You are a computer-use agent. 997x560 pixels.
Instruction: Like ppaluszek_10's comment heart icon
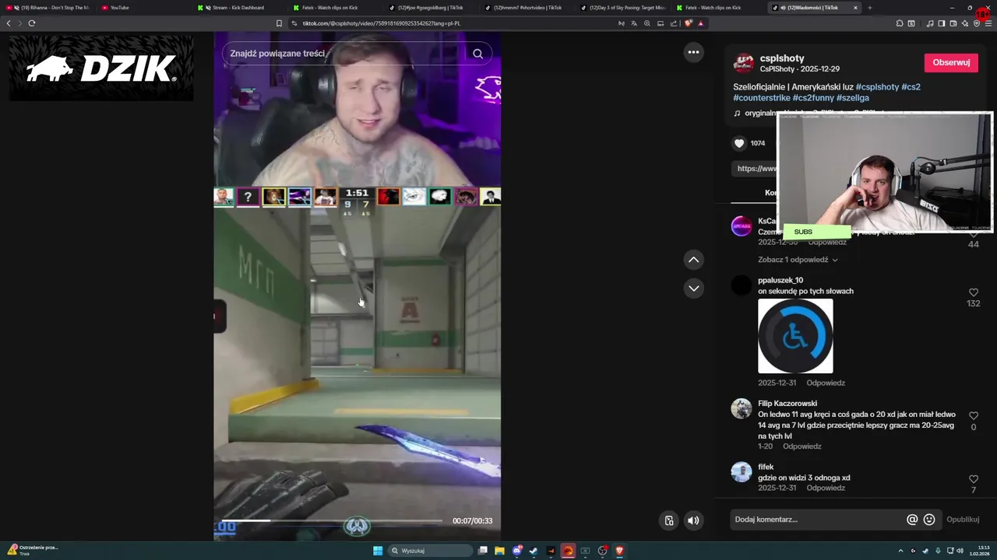coord(973,292)
